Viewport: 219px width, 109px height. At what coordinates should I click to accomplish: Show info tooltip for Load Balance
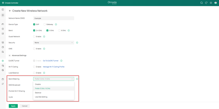coord(44,73)
